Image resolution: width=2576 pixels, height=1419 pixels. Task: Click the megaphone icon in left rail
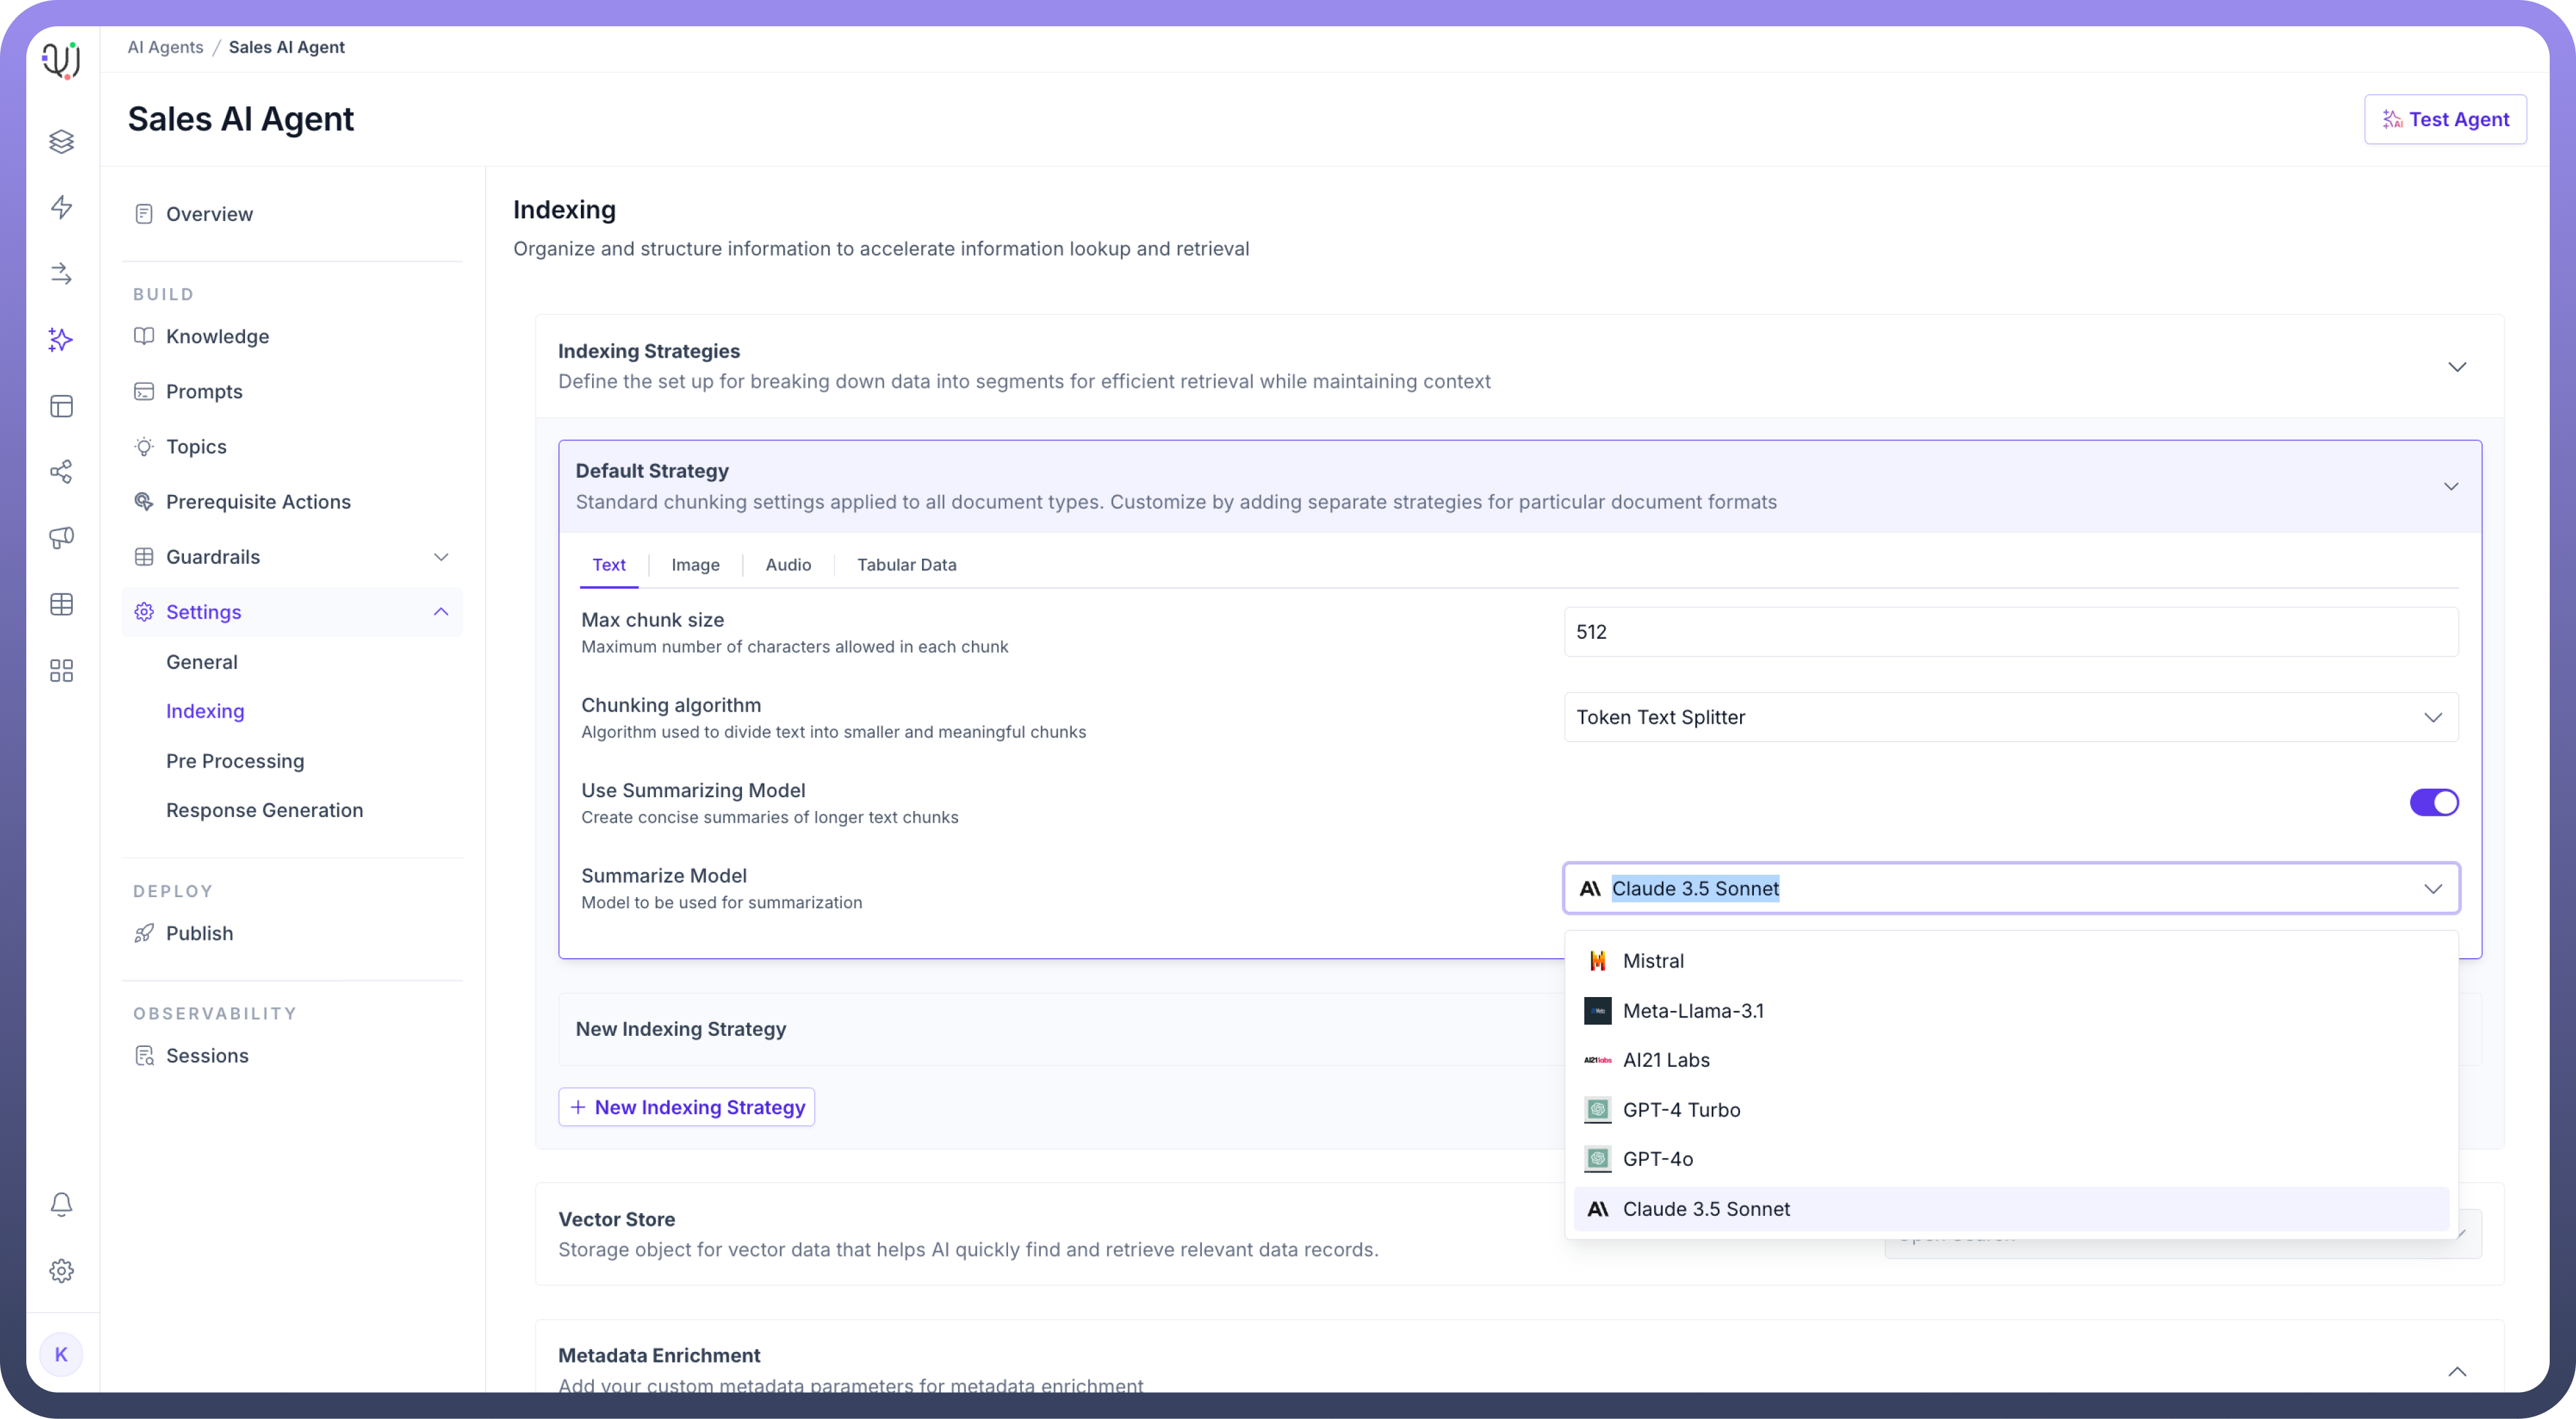click(61, 538)
